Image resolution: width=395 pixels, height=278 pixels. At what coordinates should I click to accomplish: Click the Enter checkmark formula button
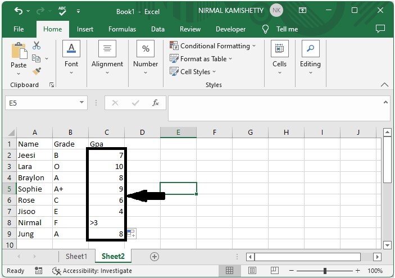point(135,103)
